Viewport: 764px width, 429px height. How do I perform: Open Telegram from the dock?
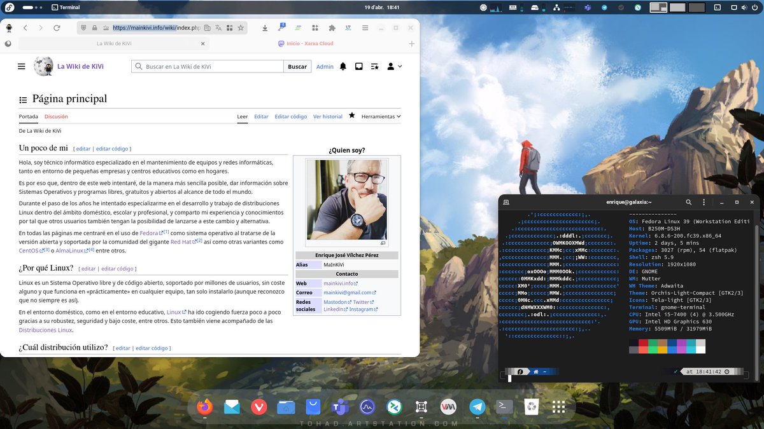476,406
